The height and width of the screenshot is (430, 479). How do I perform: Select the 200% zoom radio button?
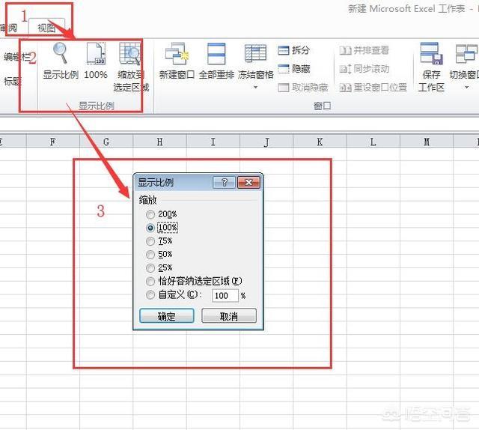pos(151,214)
